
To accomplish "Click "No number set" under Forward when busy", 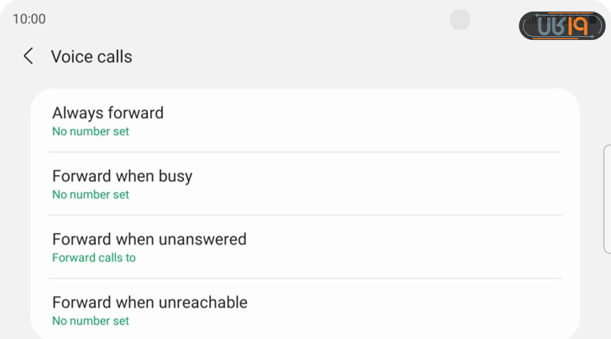I will (x=90, y=195).
